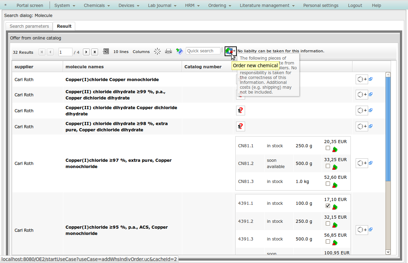Viewport: 408px width, 263px height.
Task: Add molecule icon for Copper(I)chloride ≥97 % row
Action: coord(362,163)
